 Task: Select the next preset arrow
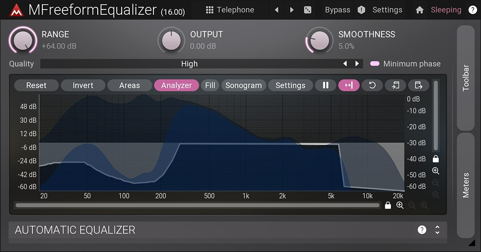[x=292, y=10]
